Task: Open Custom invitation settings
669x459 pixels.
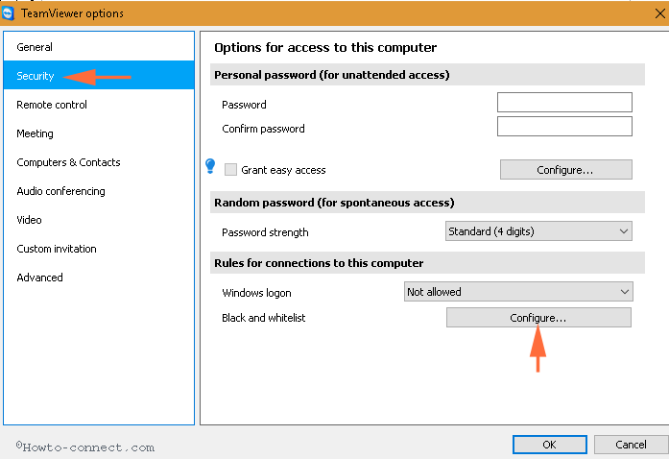Action: pyautogui.click(x=99, y=249)
